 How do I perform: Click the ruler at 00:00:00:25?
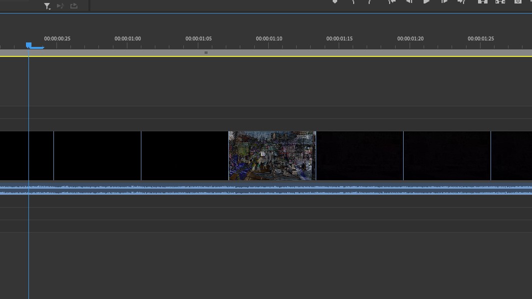click(57, 38)
